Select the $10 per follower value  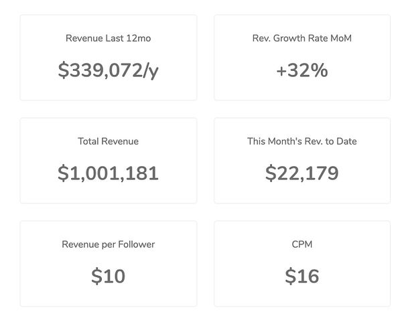pyautogui.click(x=108, y=276)
